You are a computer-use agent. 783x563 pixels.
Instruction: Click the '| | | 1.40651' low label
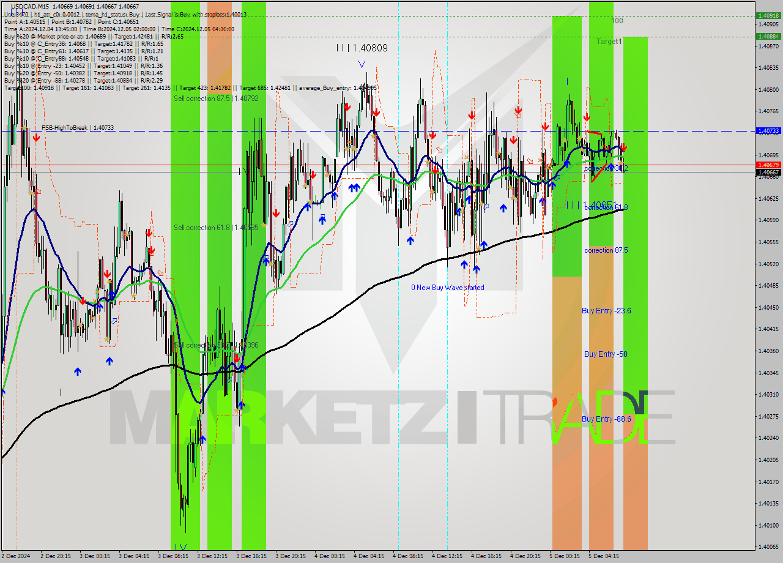(590, 204)
